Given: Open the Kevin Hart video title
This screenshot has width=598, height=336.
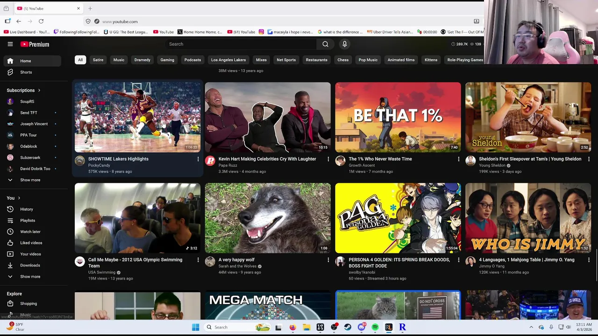Looking at the screenshot, I should 267,159.
